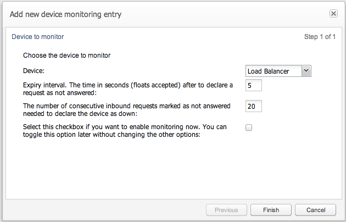Focus the Expiry interval field containing 5
The height and width of the screenshot is (222, 346).
[254, 85]
